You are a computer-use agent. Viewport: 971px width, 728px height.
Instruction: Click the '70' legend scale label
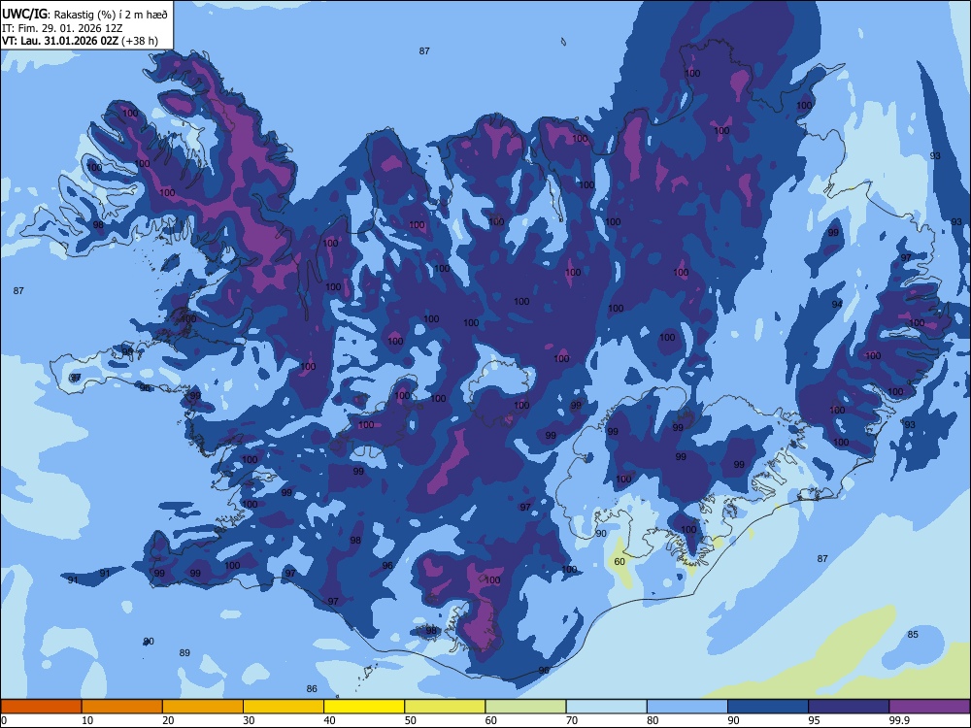pyautogui.click(x=572, y=720)
